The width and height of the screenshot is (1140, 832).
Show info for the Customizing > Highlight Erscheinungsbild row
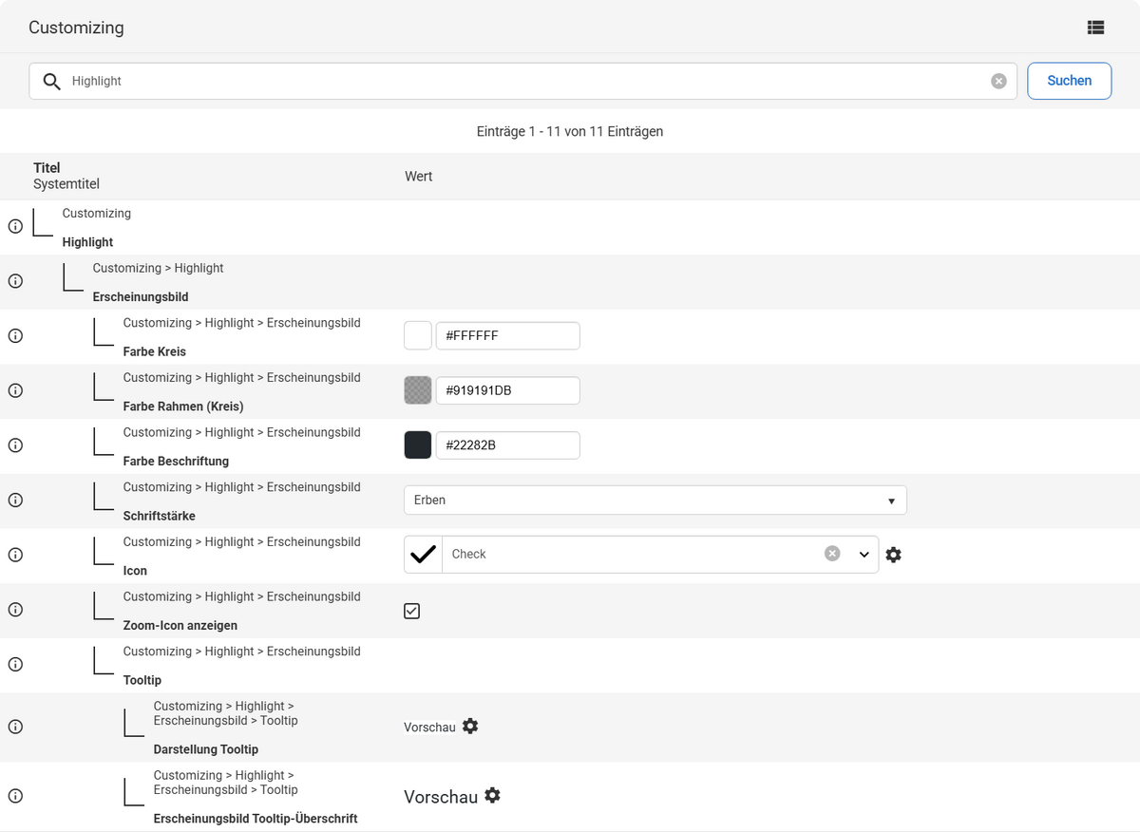pyautogui.click(x=15, y=281)
